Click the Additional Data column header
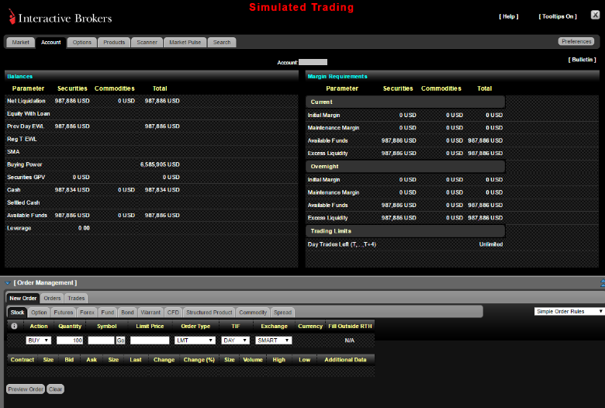Image resolution: width=605 pixels, height=408 pixels. click(345, 360)
